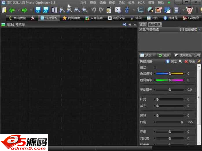The image size is (202, 151).
Task: Click the 色调偏移 green-magenta slider
Action: coord(170,80)
